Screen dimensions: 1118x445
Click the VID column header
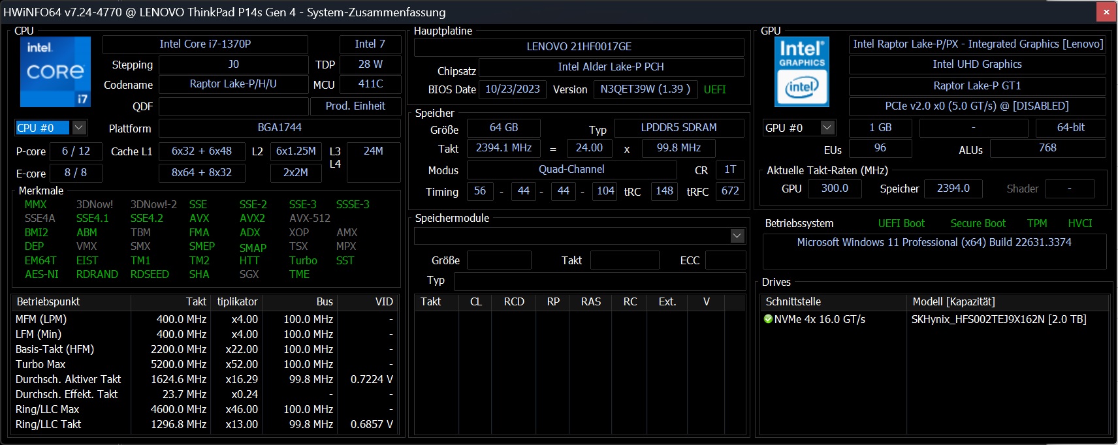point(368,301)
